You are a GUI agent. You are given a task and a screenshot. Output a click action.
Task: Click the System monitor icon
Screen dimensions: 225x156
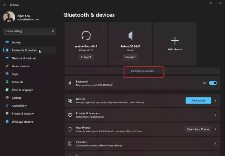click(x=7, y=42)
